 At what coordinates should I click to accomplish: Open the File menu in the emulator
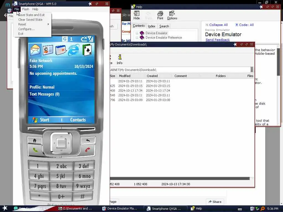tap(17, 9)
